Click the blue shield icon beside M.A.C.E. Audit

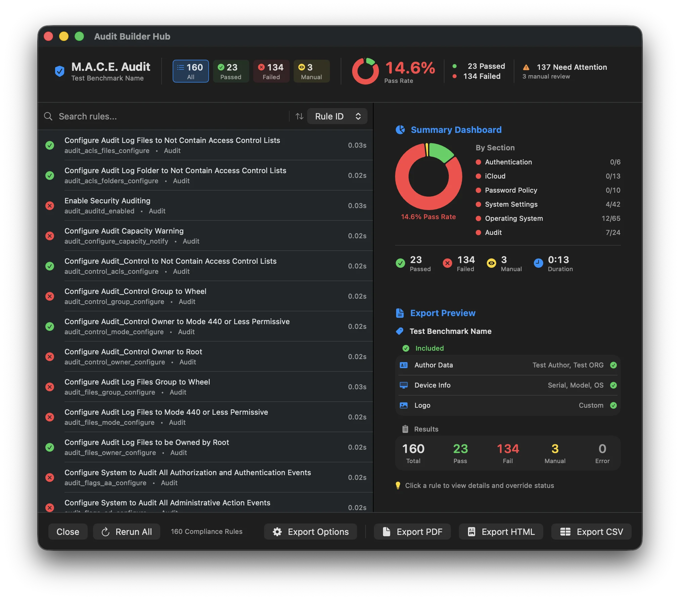[x=59, y=71]
